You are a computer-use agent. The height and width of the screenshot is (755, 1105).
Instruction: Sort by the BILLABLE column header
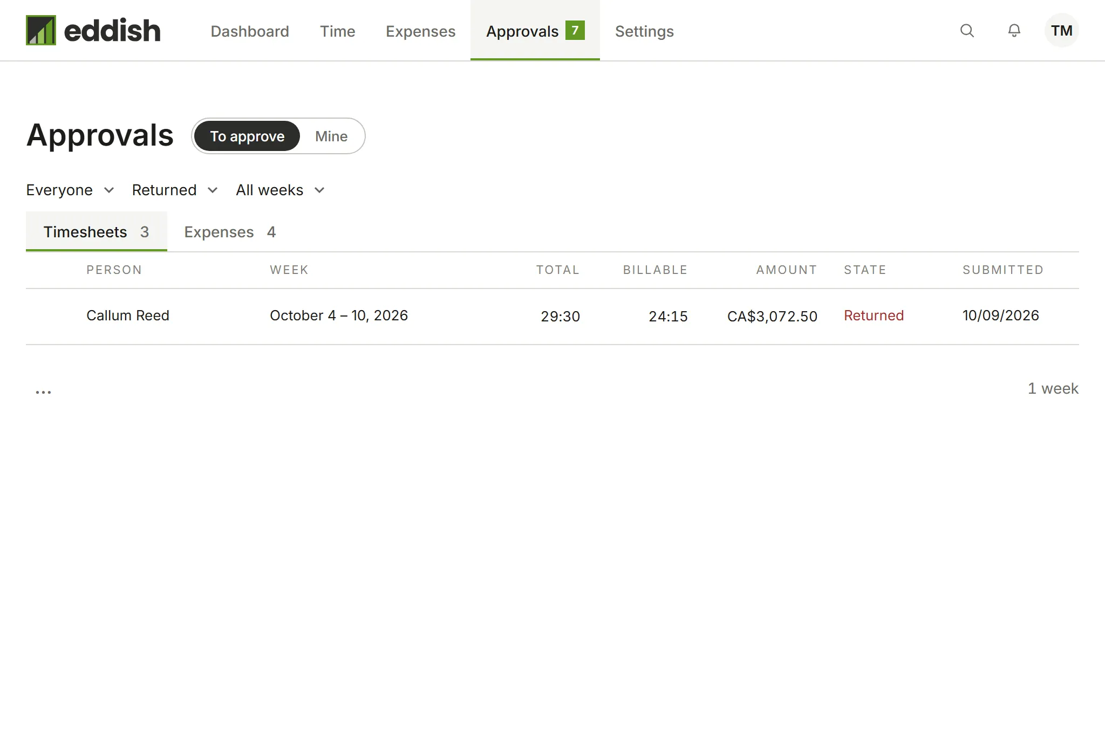[x=656, y=270]
